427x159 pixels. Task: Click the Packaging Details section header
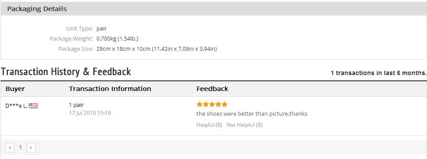click(37, 9)
